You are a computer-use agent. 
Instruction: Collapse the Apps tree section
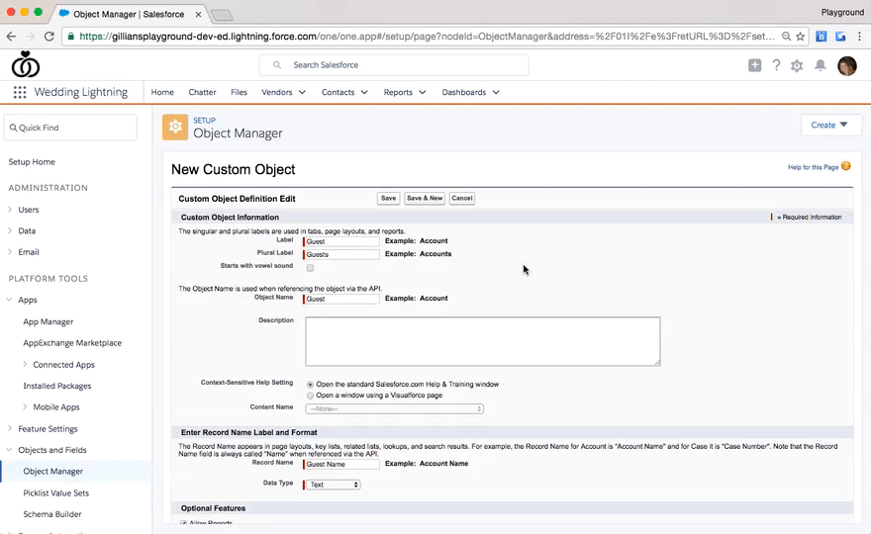(10, 300)
